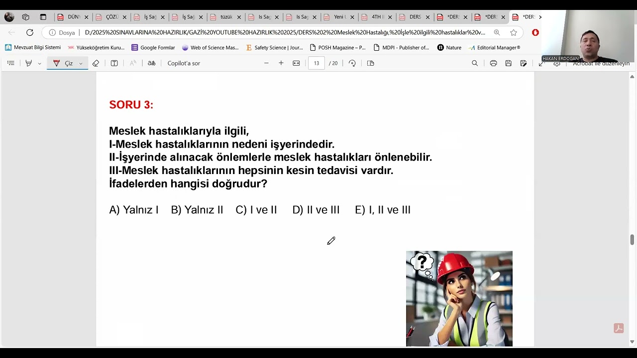Open the translate tool icon
Image resolution: width=637 pixels, height=358 pixels.
tap(152, 63)
